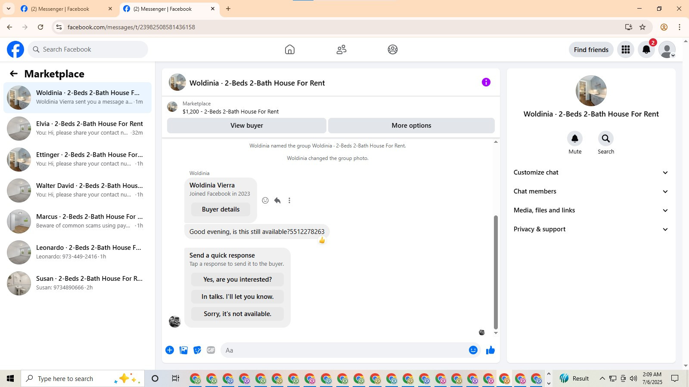This screenshot has width=689, height=387.
Task: Click the chat scrollbar thumb
Action: click(496, 272)
